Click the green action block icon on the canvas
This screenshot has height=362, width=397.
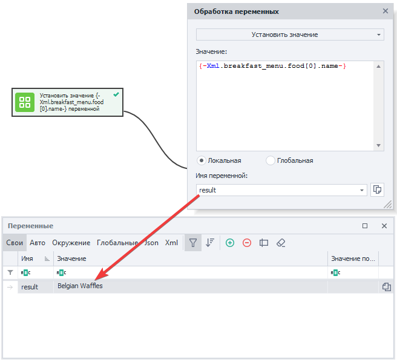[25, 102]
